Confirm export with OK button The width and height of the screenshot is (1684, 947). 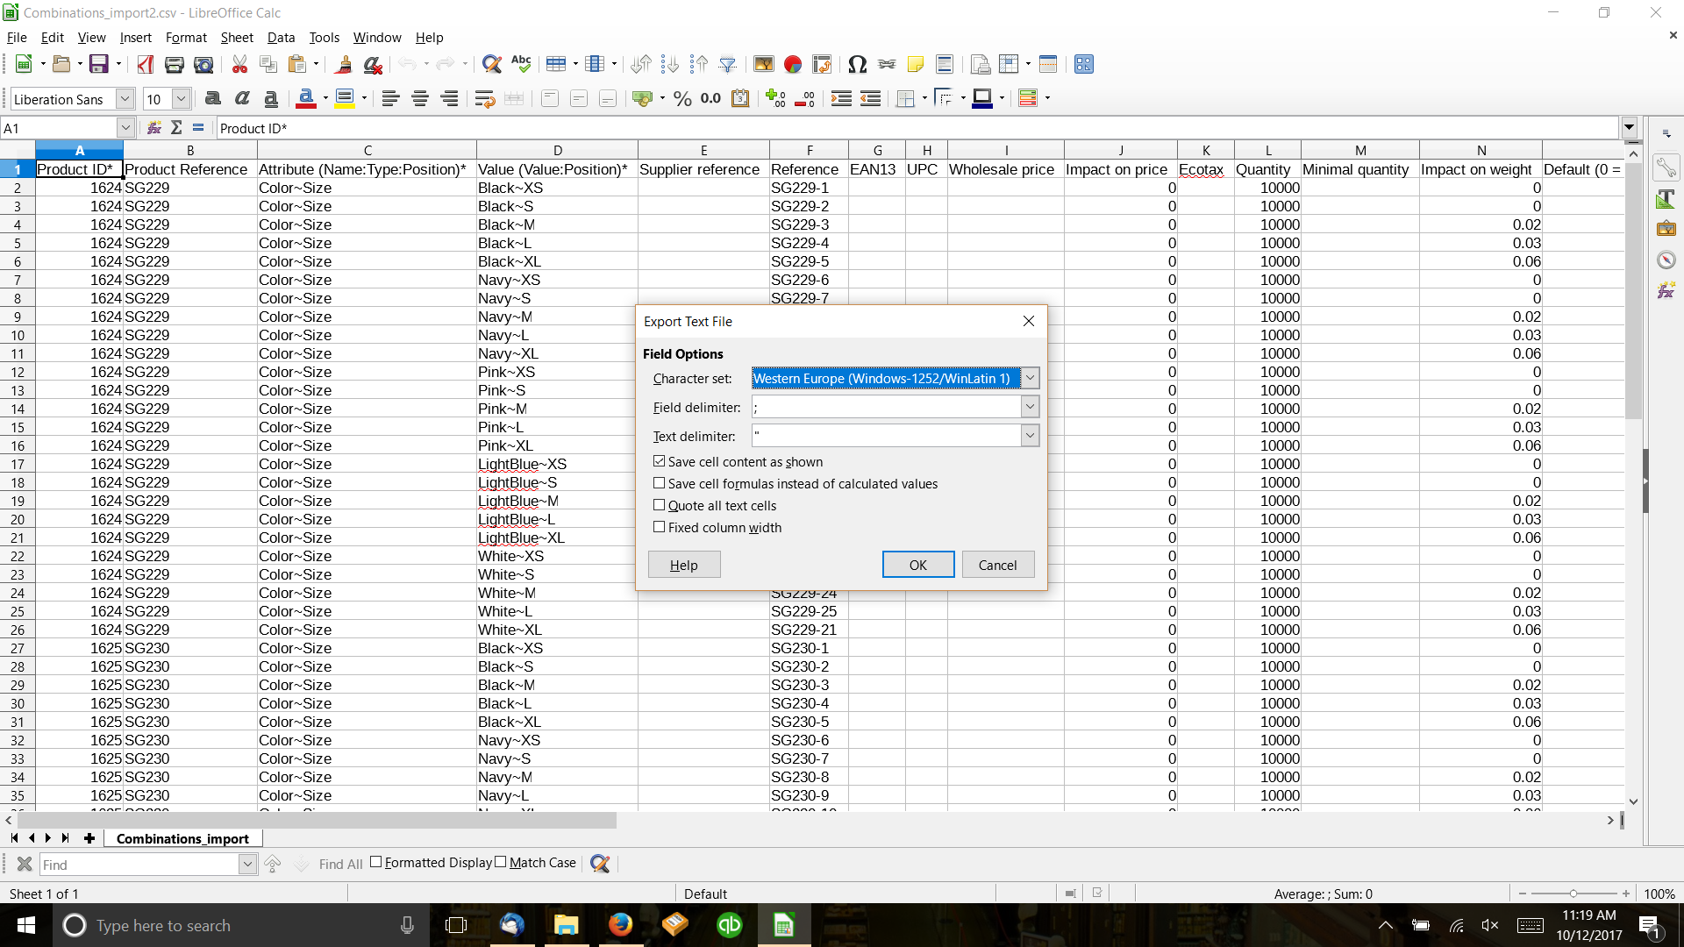[917, 564]
